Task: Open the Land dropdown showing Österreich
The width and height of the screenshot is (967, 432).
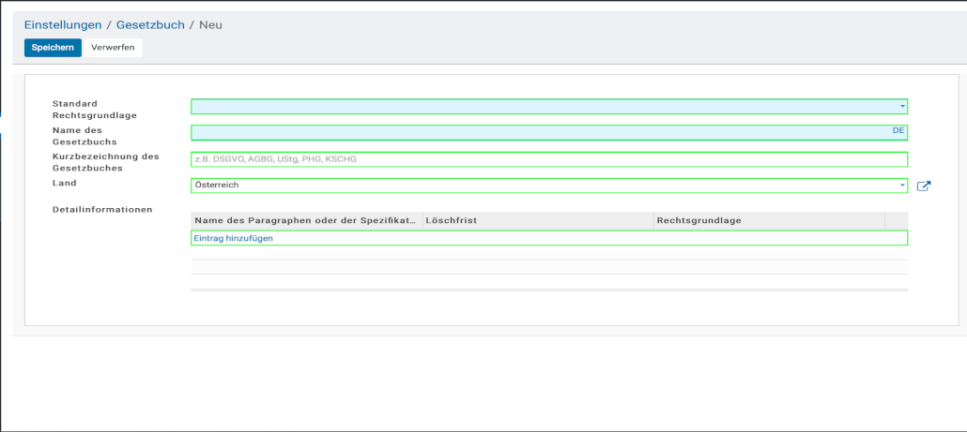Action: click(548, 186)
